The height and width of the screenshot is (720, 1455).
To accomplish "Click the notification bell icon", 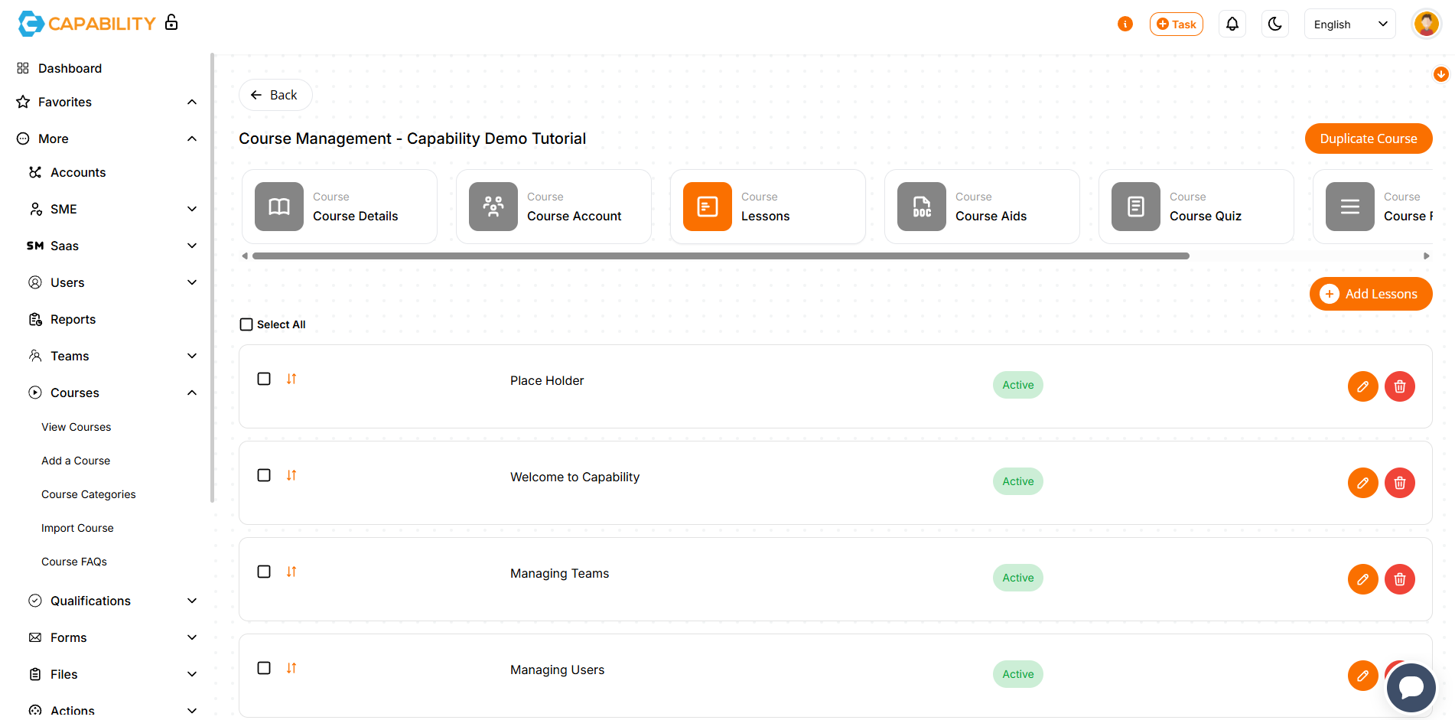I will [x=1232, y=24].
